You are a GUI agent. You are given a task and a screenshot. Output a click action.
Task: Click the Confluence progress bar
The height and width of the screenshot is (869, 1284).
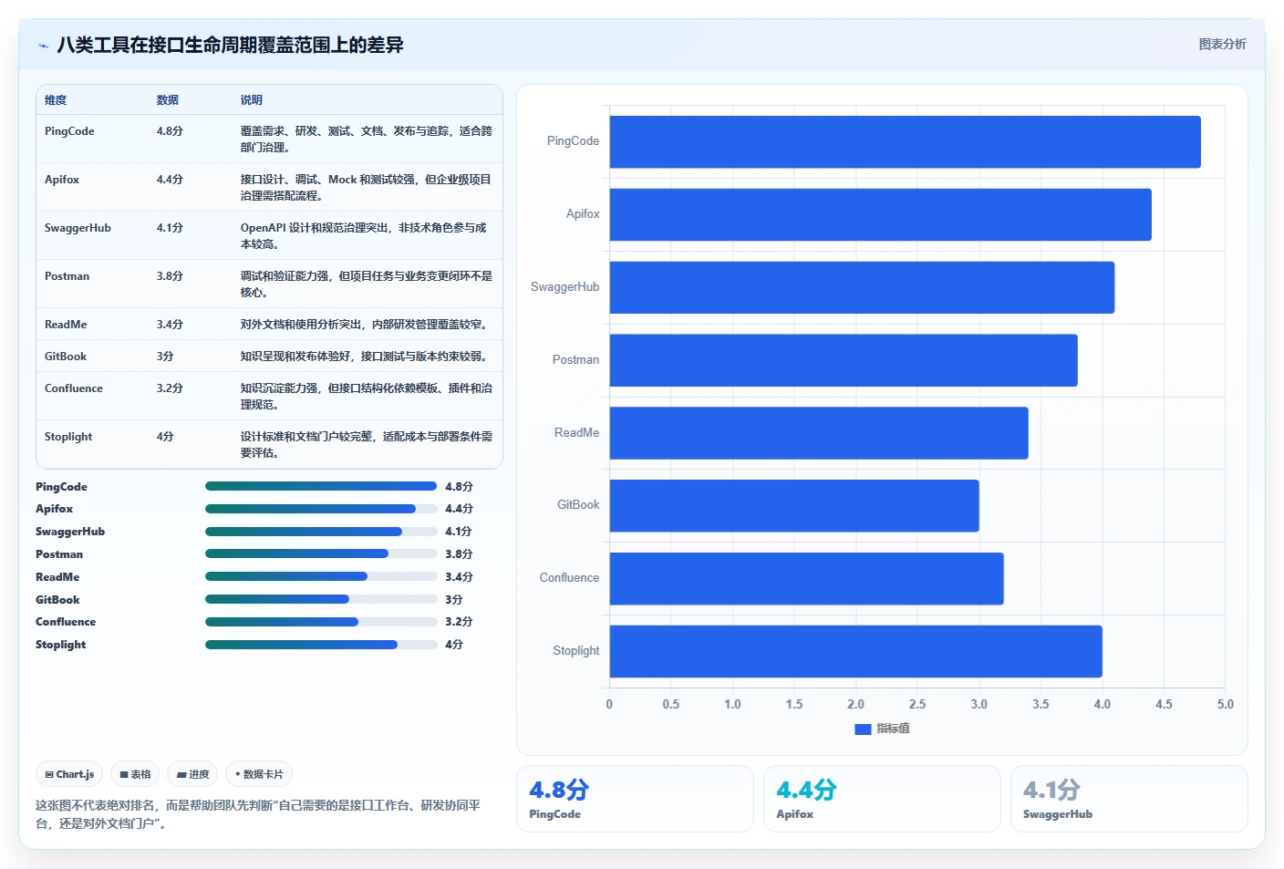pyautogui.click(x=321, y=622)
